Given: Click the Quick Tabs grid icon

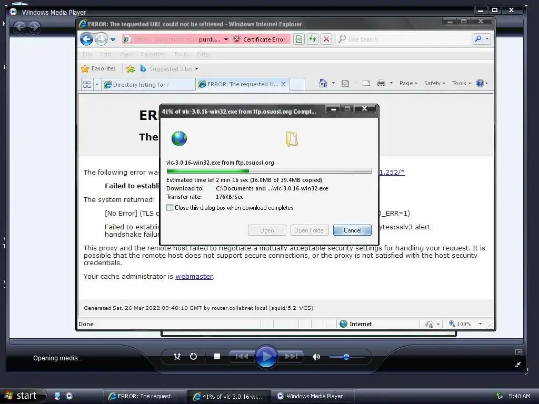Looking at the screenshot, I should (87, 84).
